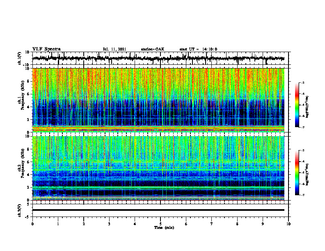This screenshot has height=251, width=325.
Task: Click time tick label '10' on x-axis
Action: coord(288,224)
